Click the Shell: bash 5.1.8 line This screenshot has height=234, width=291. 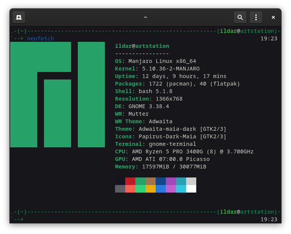click(x=144, y=91)
